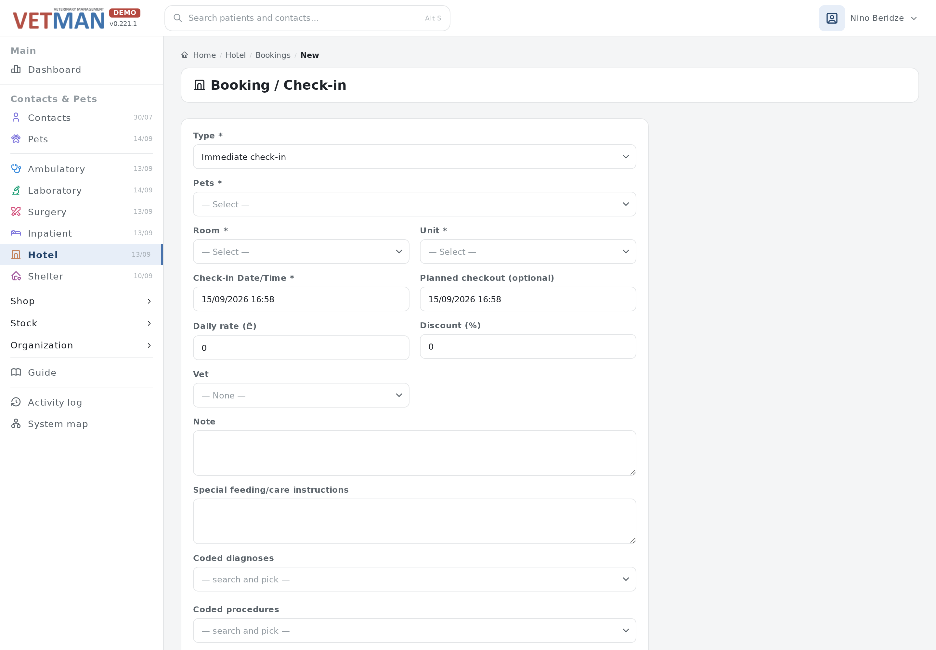936x650 pixels.
Task: Open the Coded procedures search dropdown
Action: pyautogui.click(x=414, y=630)
